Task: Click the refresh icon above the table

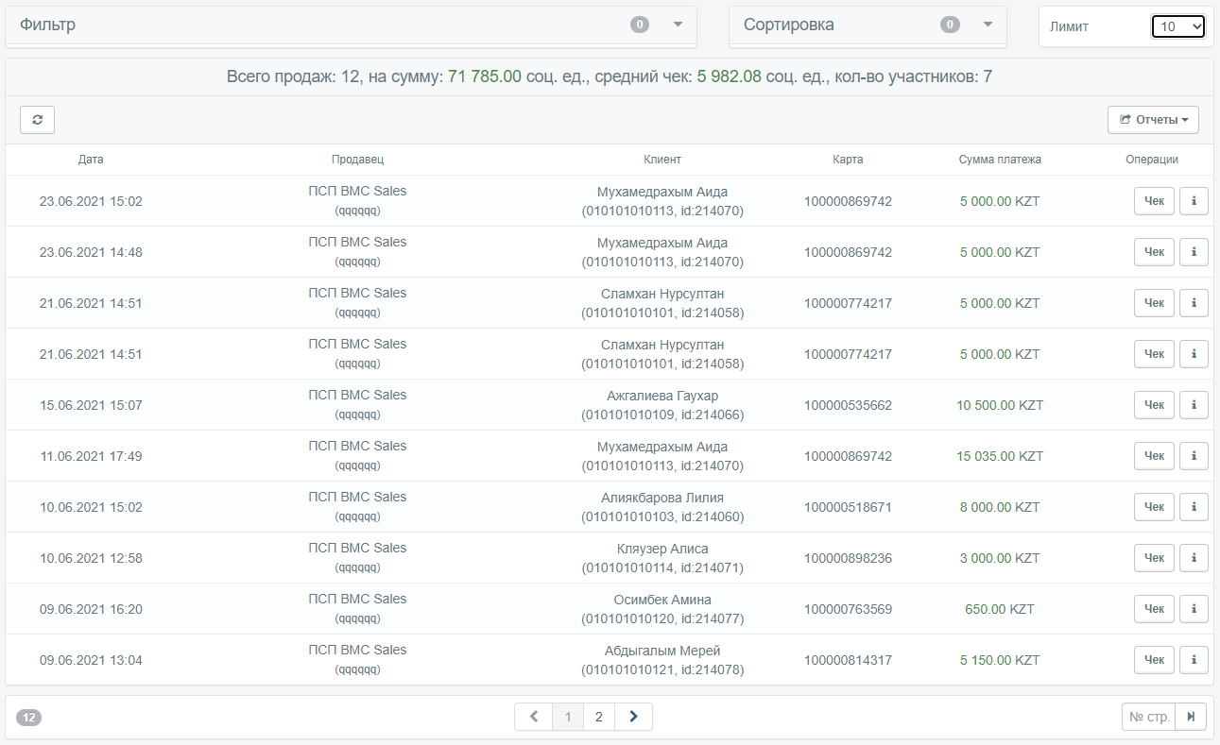Action: click(x=37, y=120)
